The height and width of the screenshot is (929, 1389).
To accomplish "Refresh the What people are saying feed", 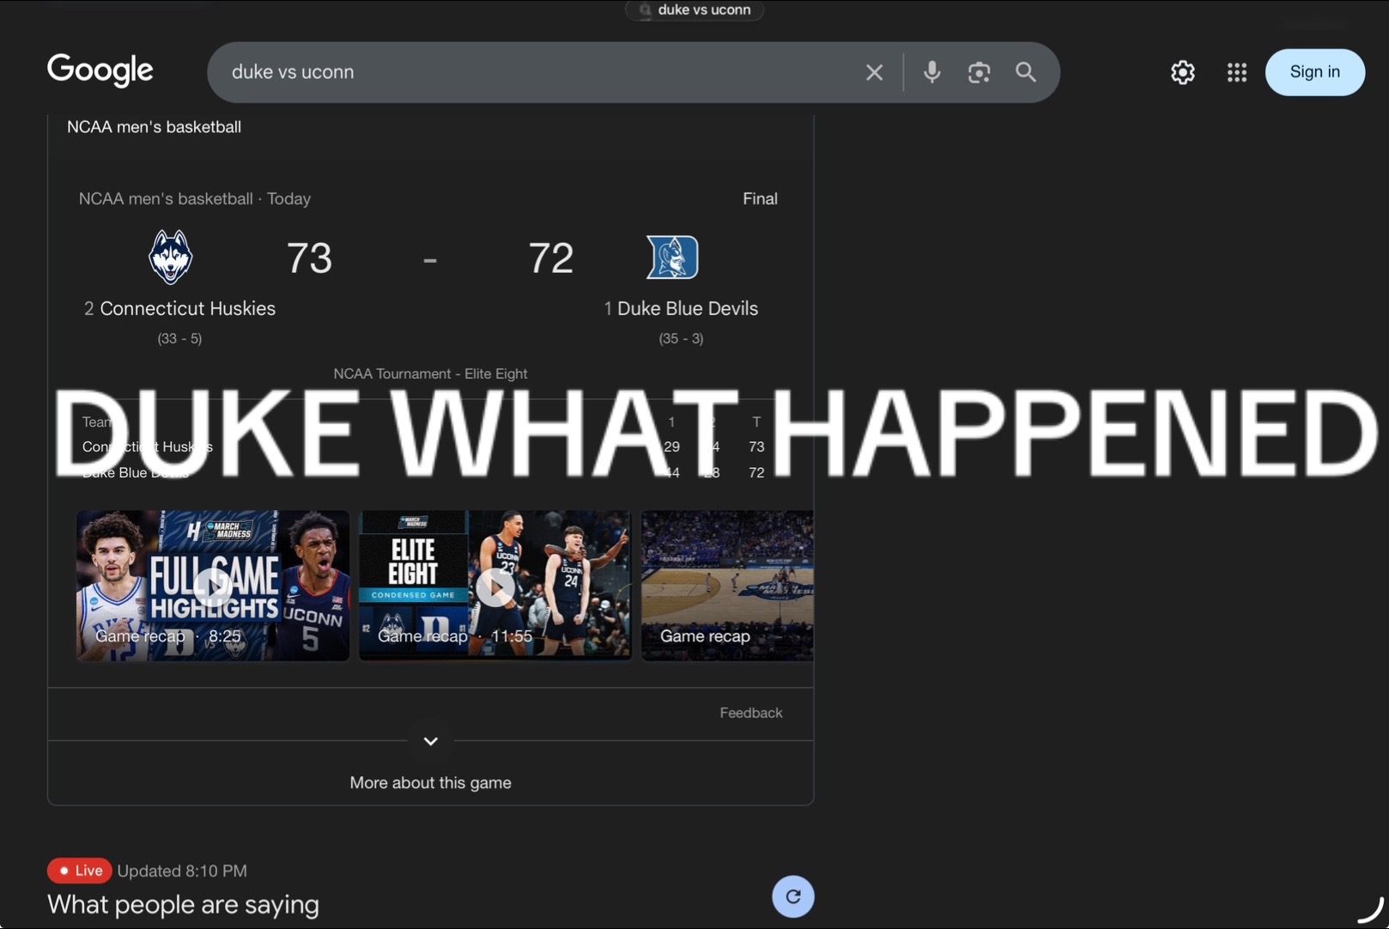I will [793, 896].
